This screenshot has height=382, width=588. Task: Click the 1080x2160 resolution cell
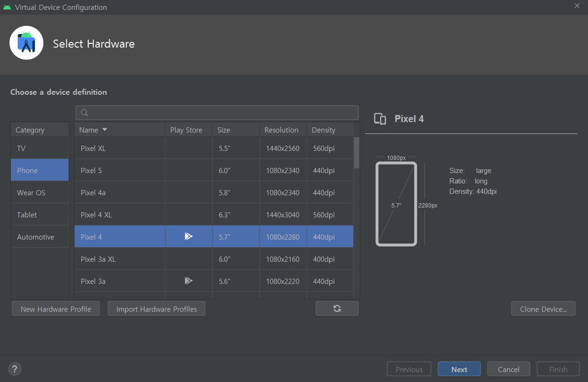point(283,259)
